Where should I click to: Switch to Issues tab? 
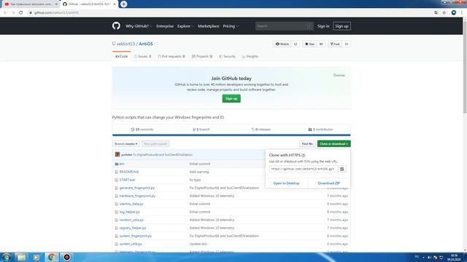(x=143, y=57)
